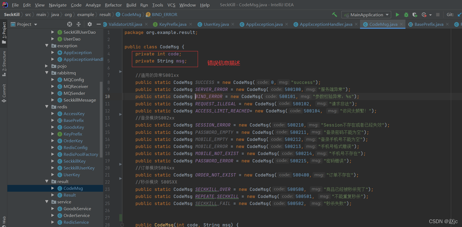Click the SeckKill breadcrumb
The image size is (462, 227).
coord(12,15)
